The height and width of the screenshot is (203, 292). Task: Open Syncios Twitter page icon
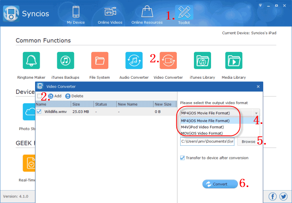(283, 196)
